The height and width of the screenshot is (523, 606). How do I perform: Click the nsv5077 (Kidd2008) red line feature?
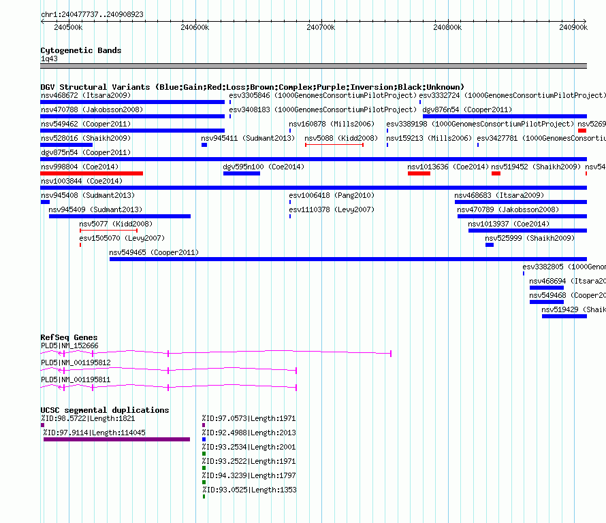108,231
